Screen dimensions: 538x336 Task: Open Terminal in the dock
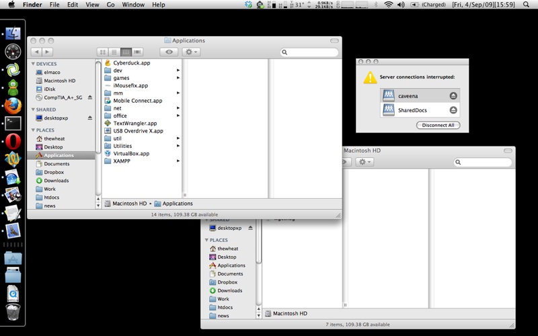13,123
